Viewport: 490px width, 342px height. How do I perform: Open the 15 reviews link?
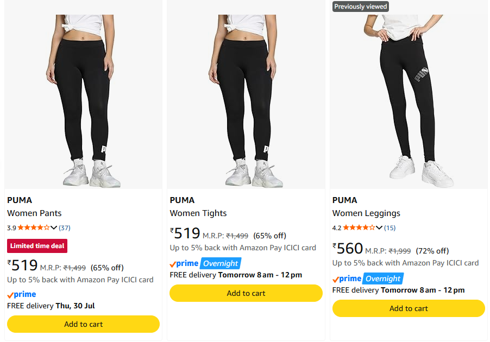(x=390, y=227)
